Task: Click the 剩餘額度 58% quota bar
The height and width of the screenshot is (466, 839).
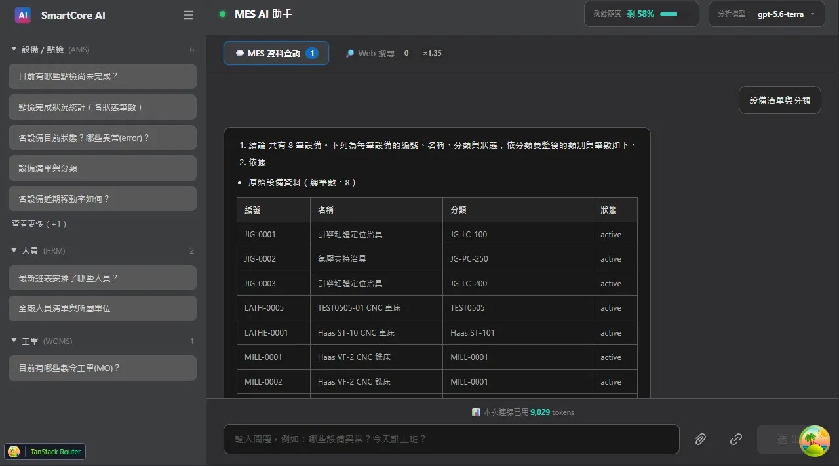Action: pyautogui.click(x=641, y=14)
